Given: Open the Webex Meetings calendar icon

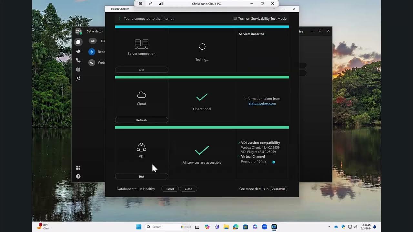Looking at the screenshot, I should [78, 69].
